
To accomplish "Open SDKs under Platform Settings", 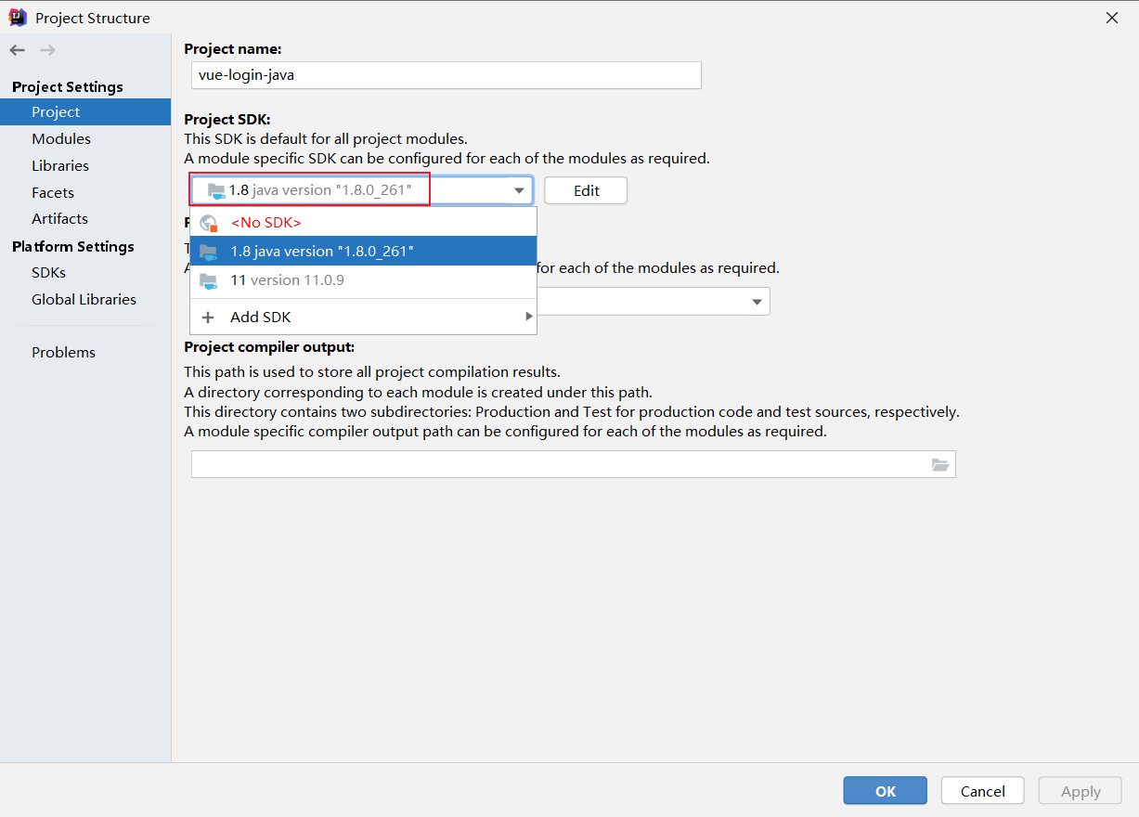I will [x=48, y=273].
